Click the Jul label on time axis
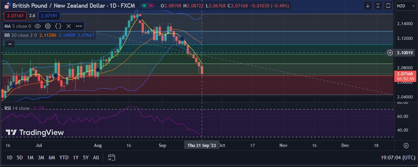 pos(39,146)
